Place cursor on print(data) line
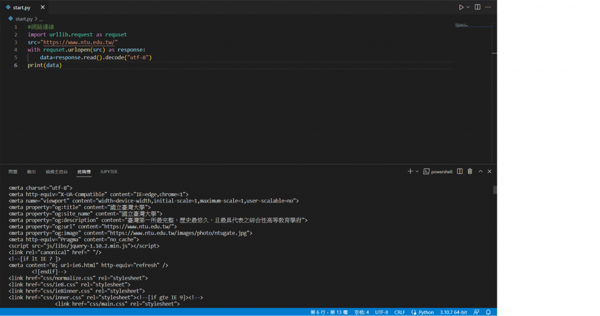 (x=45, y=65)
